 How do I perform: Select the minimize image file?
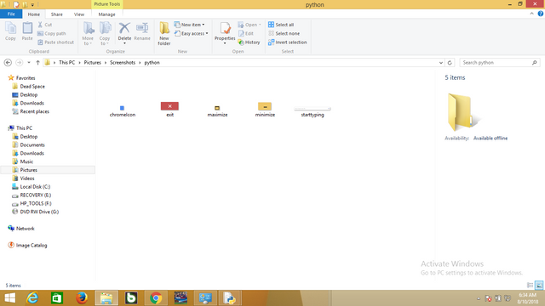pyautogui.click(x=265, y=110)
